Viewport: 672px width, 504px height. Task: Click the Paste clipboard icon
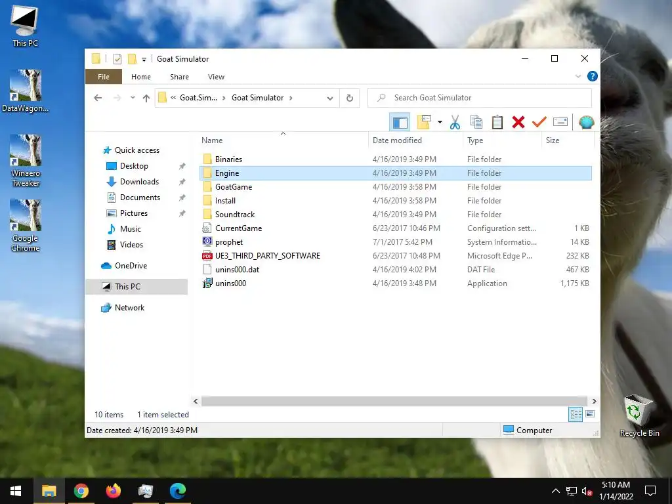[497, 123]
